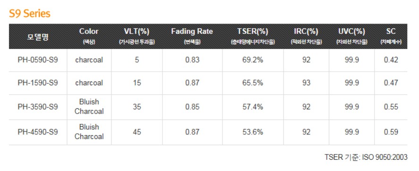This screenshot has width=419, height=171.
Task: Select the VLT(%) column header
Action: 137,36
